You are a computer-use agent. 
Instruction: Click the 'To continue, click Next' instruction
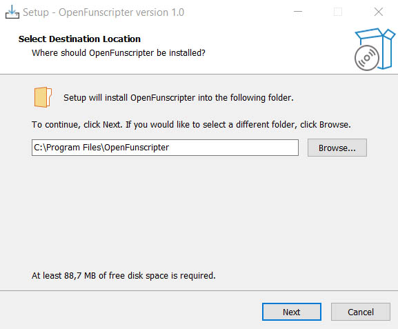click(191, 125)
